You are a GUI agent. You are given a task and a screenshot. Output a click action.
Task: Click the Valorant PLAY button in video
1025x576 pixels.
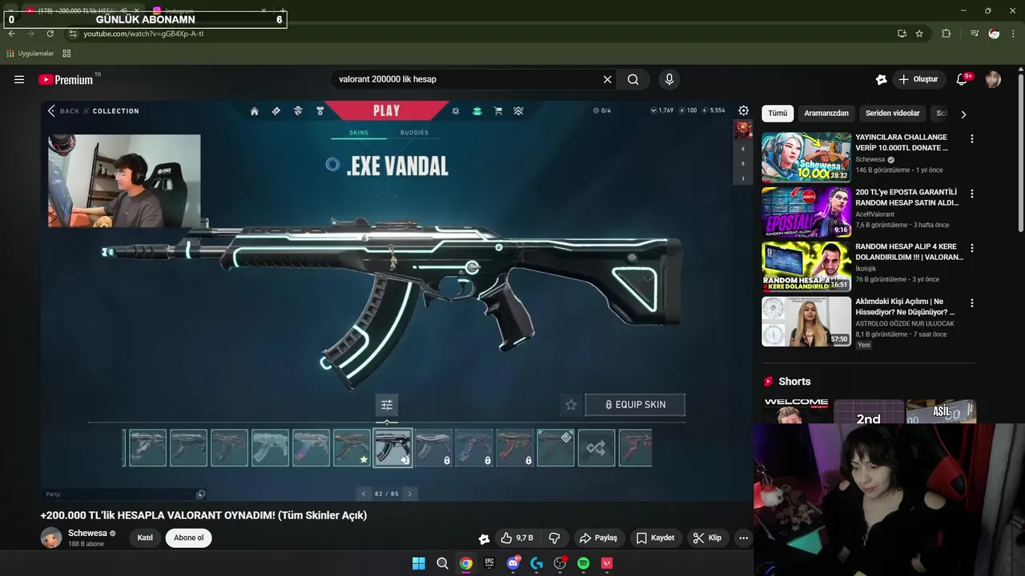tap(387, 111)
